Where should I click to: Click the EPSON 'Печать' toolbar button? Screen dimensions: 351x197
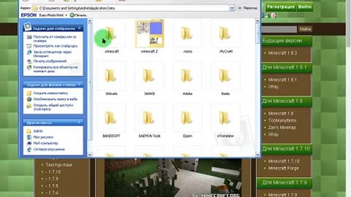(x=78, y=15)
